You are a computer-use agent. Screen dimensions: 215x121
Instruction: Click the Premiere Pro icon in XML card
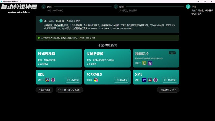(x=144, y=80)
